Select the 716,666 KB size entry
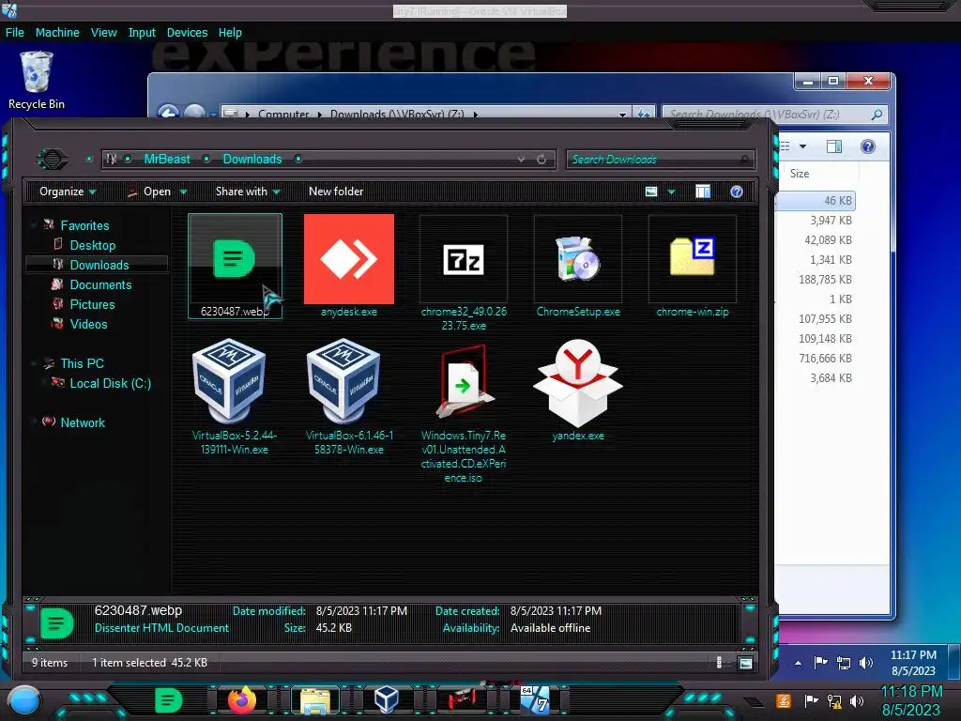Image resolution: width=961 pixels, height=721 pixels. point(825,358)
